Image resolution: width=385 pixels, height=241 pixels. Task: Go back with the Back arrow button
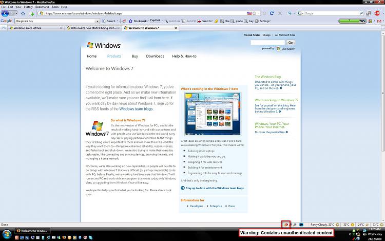coord(5,13)
